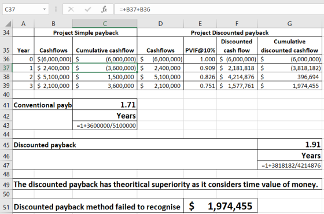Screen dimensions: 324x214
Task: Click discounted cash flow cell 4,214,876
Action: click(237, 77)
